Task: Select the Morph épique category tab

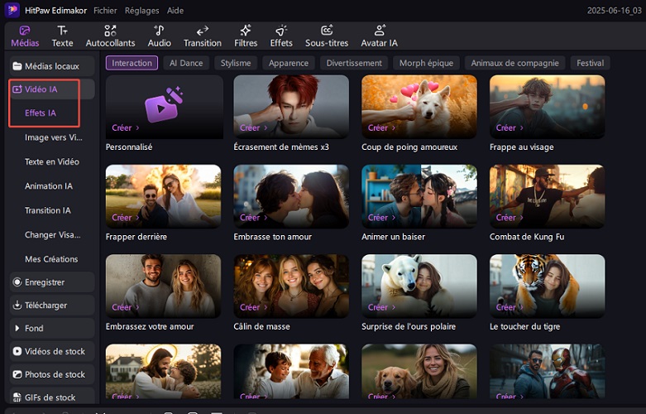Action: 425,63
